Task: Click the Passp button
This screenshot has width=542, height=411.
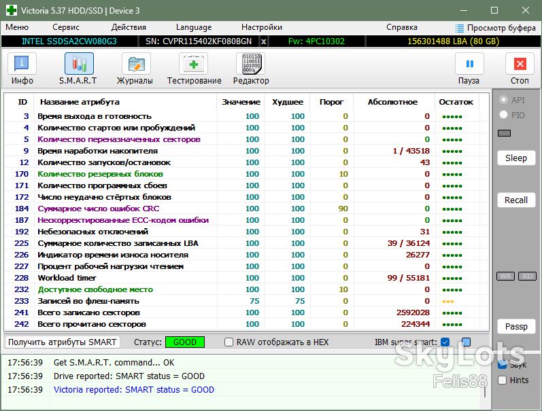Action: click(x=516, y=326)
